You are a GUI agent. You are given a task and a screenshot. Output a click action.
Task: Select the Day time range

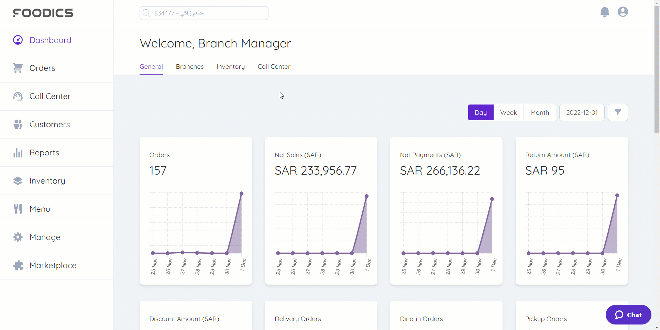click(481, 112)
